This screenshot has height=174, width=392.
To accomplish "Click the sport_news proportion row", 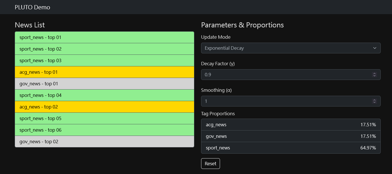I will [291, 148].
